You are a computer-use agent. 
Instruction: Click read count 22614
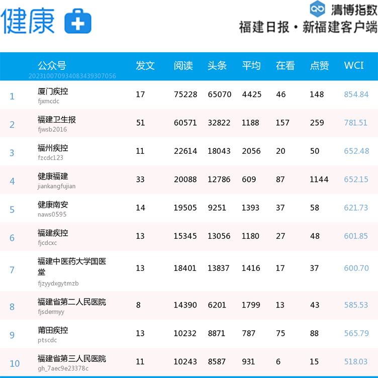click(x=185, y=151)
